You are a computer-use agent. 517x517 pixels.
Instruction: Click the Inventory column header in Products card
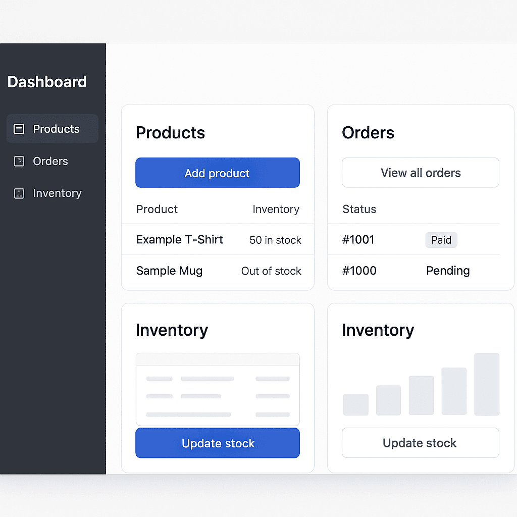(x=276, y=209)
